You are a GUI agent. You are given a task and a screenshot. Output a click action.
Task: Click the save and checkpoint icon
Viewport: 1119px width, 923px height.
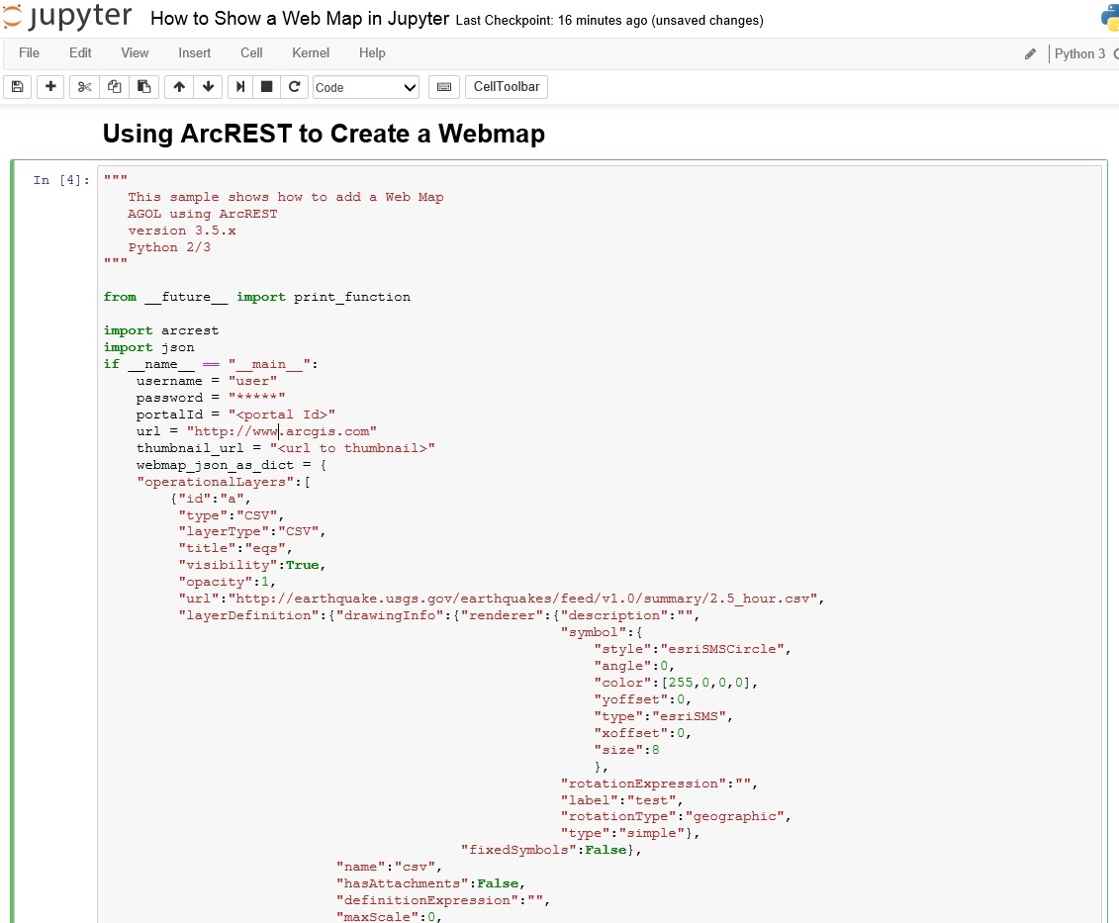click(18, 87)
